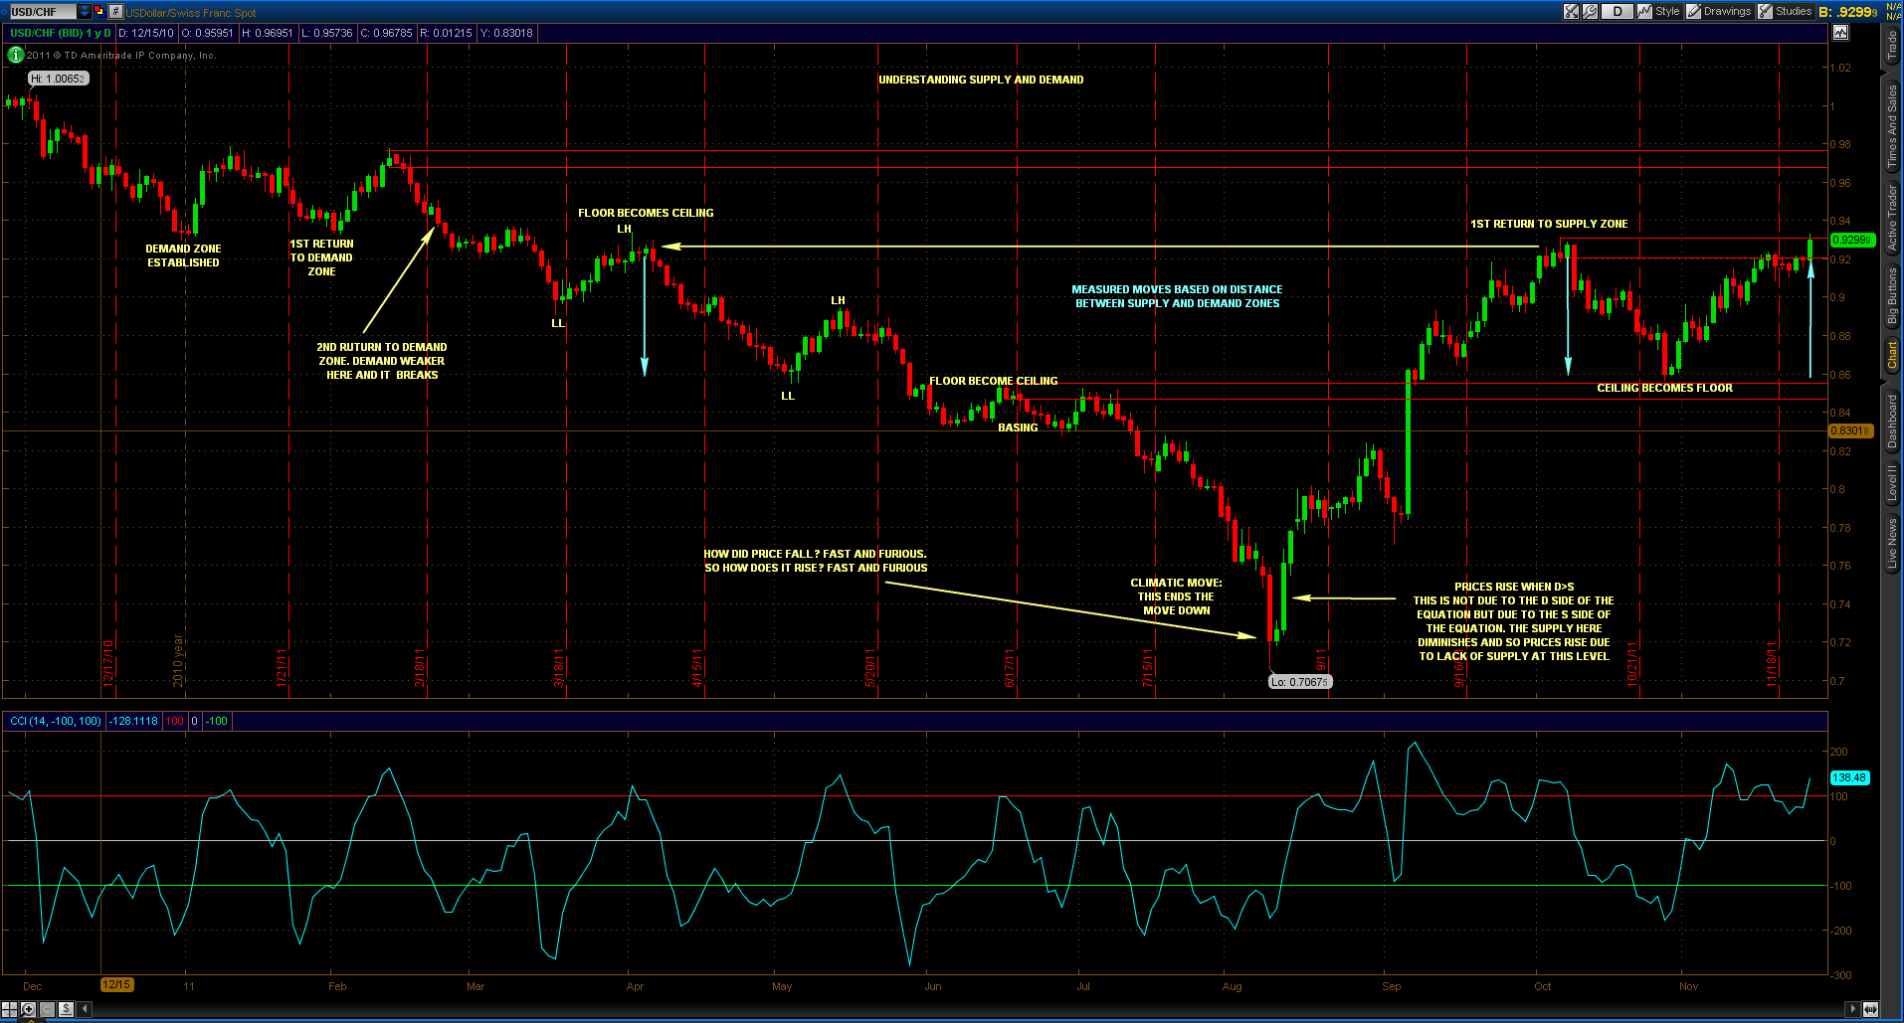Click the 12/15 date marker on time axis

pos(116,985)
